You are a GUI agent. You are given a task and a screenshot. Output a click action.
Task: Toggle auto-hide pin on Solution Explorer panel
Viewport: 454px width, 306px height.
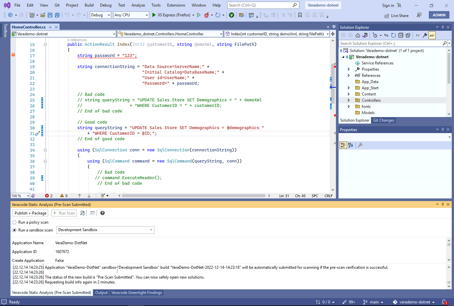tap(443, 27)
